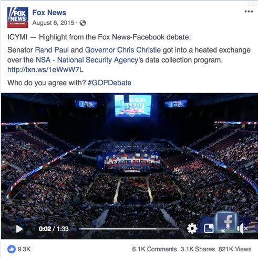
Task: Follow the fxn.ws/1eWwW7L short link
Action: 45,70
